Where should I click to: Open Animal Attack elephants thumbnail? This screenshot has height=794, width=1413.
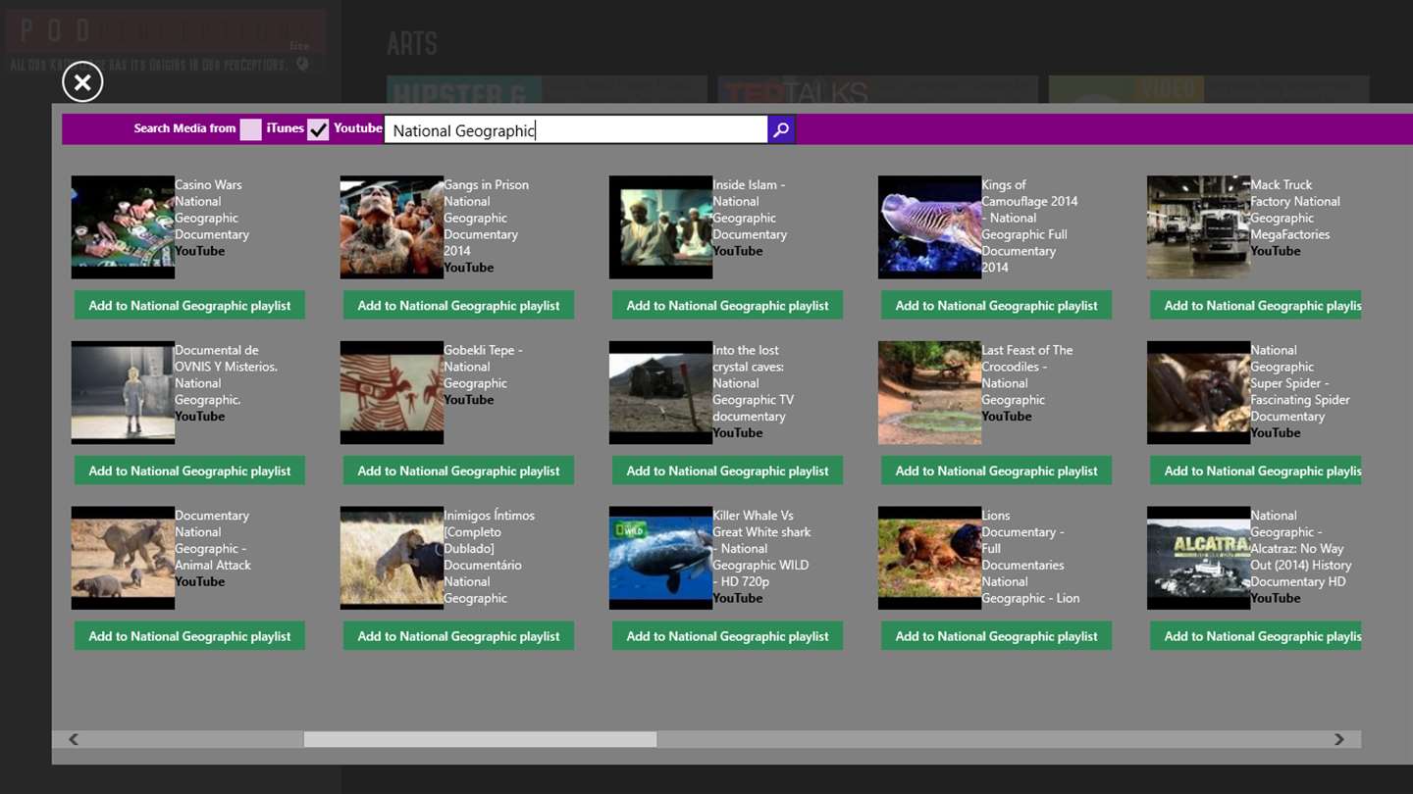click(123, 559)
